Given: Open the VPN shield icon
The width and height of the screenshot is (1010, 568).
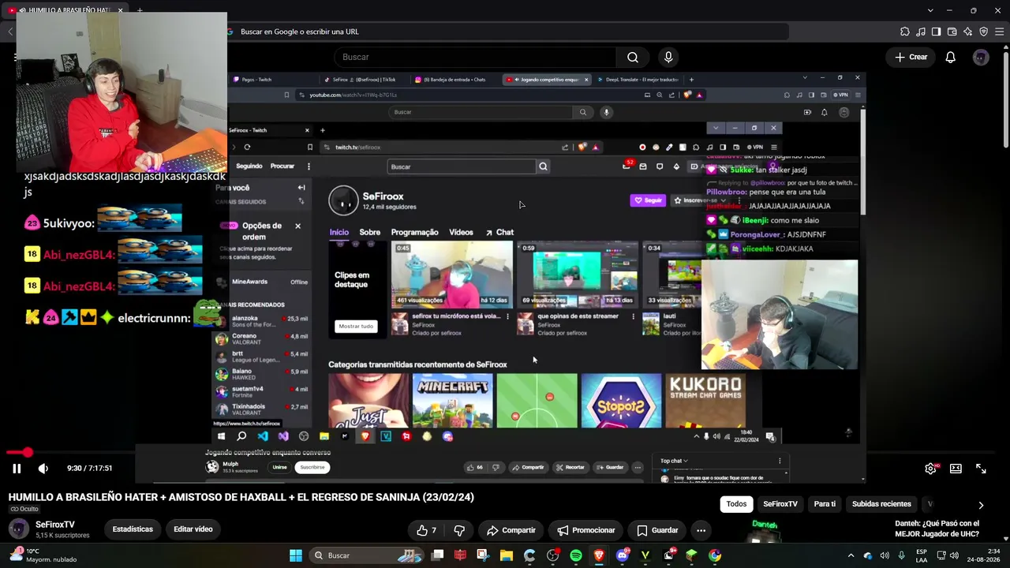Looking at the screenshot, I should pyautogui.click(x=983, y=32).
